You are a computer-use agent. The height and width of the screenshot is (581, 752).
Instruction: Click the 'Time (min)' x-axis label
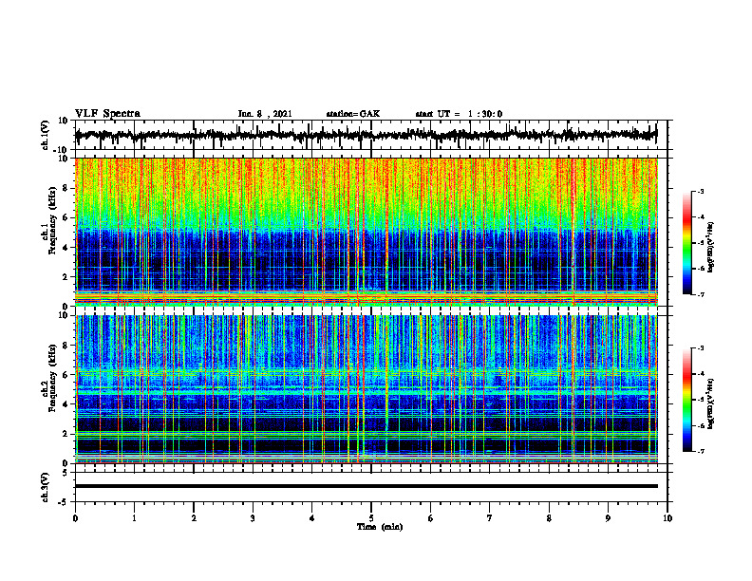tap(380, 527)
